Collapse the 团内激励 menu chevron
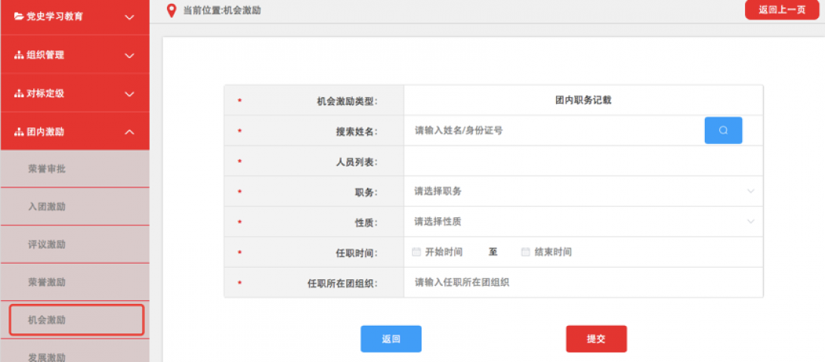The image size is (825, 362). 129,132
